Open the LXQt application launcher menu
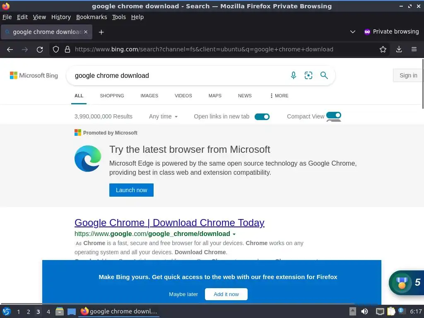The width and height of the screenshot is (424, 318). [7, 311]
